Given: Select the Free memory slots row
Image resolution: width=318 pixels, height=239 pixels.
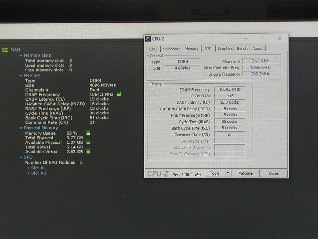Looking at the screenshot, I should 48,70.
